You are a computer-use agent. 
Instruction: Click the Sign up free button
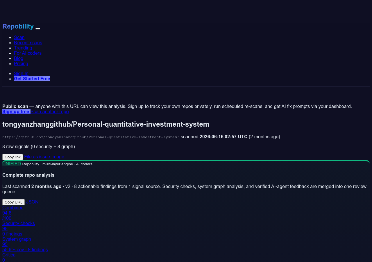pyautogui.click(x=16, y=111)
